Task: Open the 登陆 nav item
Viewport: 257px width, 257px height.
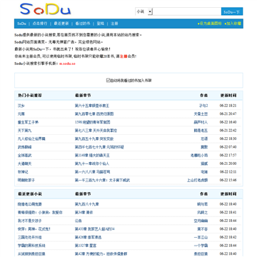Action: (101, 24)
